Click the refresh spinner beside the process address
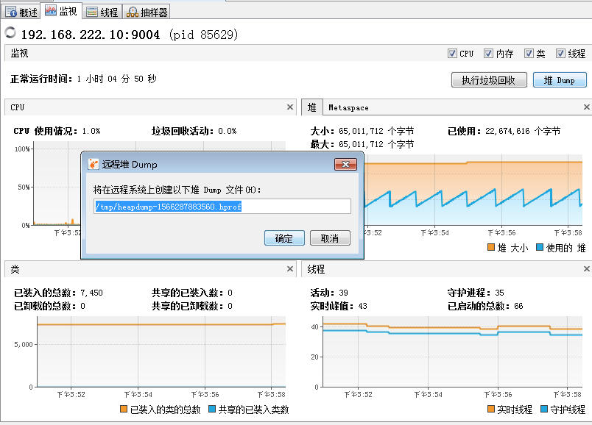This screenshot has height=425, width=592. [x=10, y=32]
